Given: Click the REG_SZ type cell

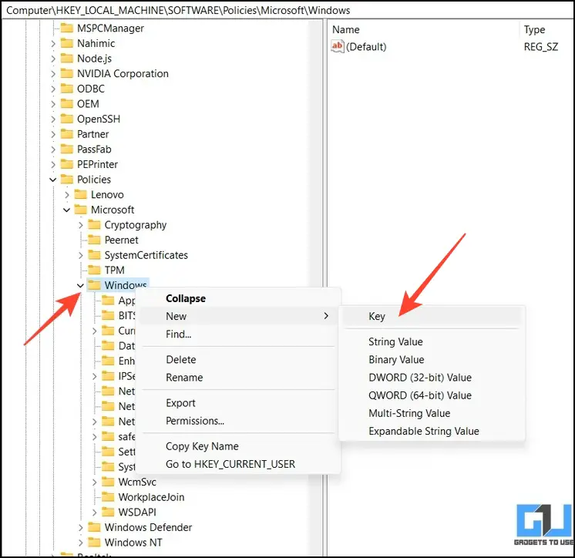Looking at the screenshot, I should pyautogui.click(x=541, y=47).
